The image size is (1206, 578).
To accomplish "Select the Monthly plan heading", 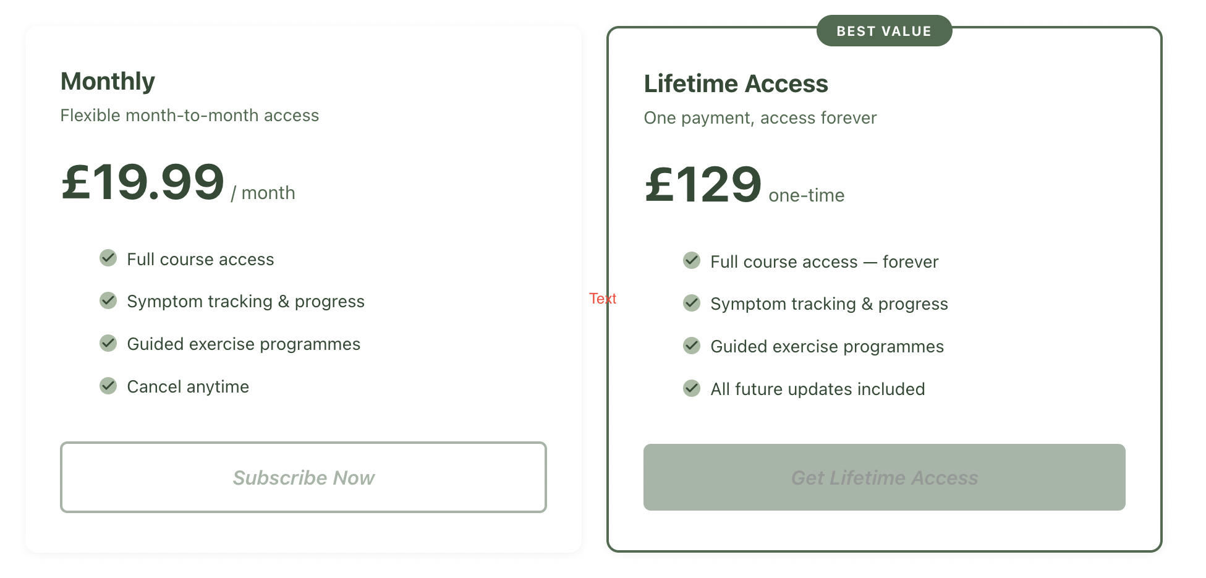I will coord(108,81).
